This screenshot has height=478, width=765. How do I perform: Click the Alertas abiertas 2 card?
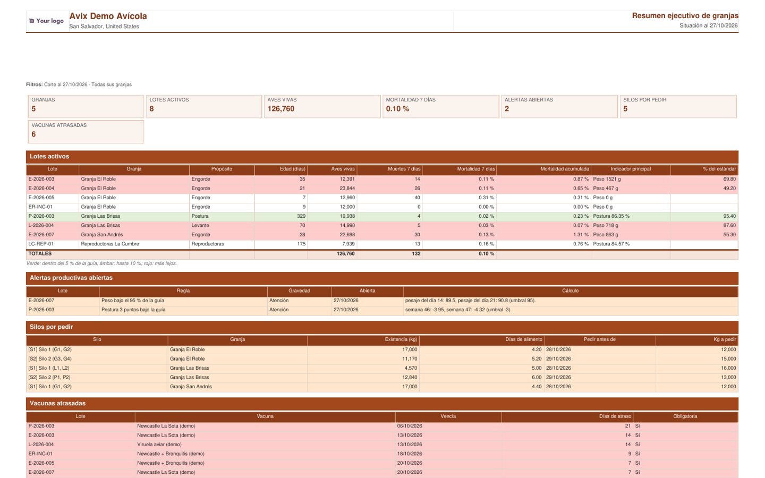559,106
